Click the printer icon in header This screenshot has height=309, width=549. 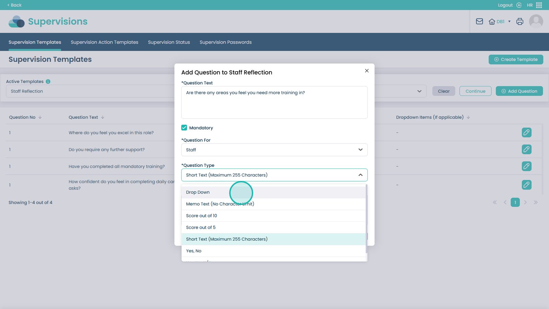pyautogui.click(x=519, y=22)
